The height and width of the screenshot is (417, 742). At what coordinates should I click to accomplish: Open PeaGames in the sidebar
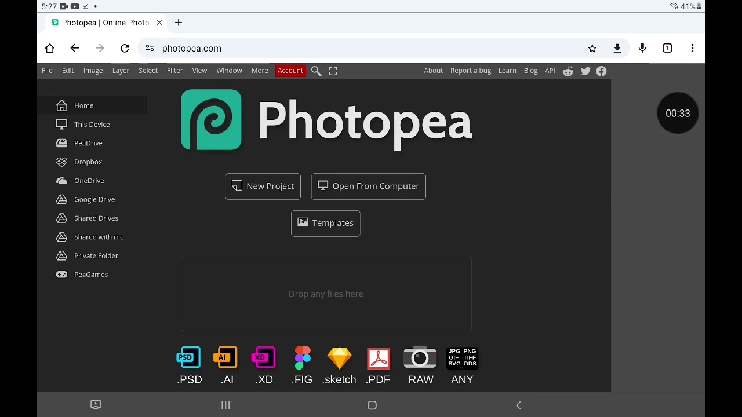[92, 275]
